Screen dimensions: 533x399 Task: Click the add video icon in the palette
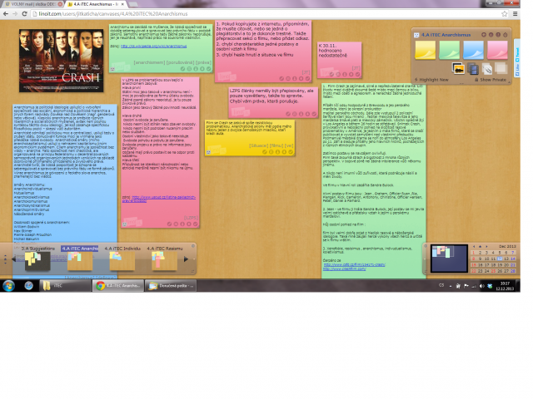[x=473, y=69]
